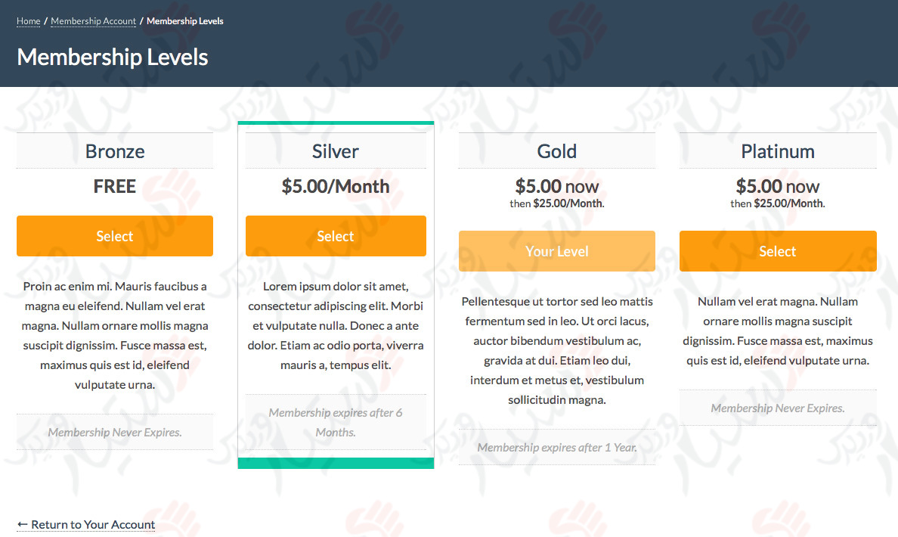Click the Gold plan title
Viewport: 898px width, 537px height.
click(556, 151)
